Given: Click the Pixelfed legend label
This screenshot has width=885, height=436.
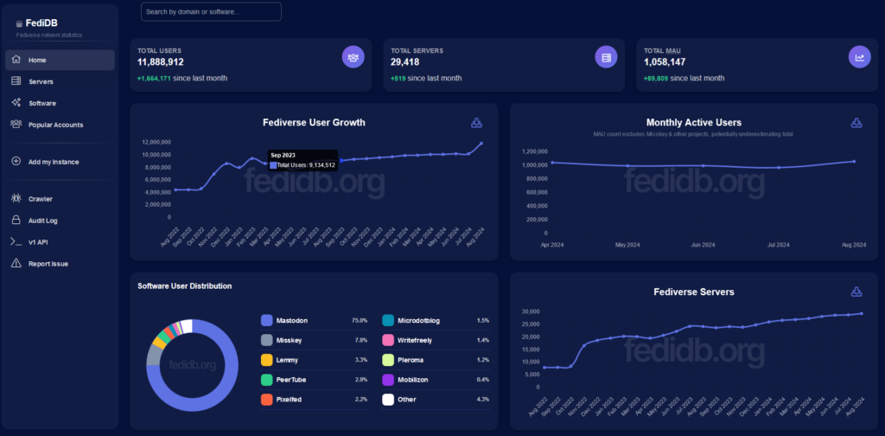Looking at the screenshot, I should [289, 400].
